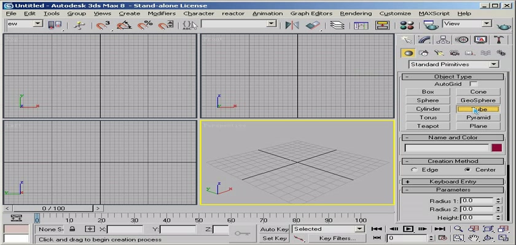Open the Modifiers menu
This screenshot has width=516, height=245.
coord(162,13)
